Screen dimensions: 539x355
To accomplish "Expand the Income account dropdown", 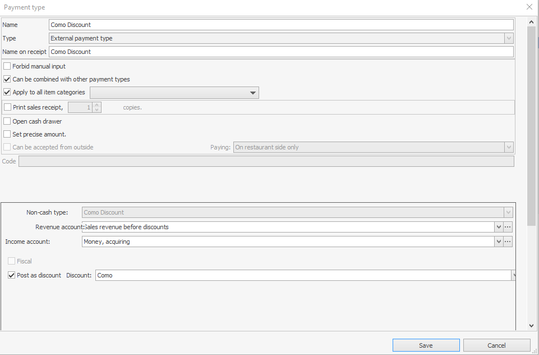I will (498, 242).
